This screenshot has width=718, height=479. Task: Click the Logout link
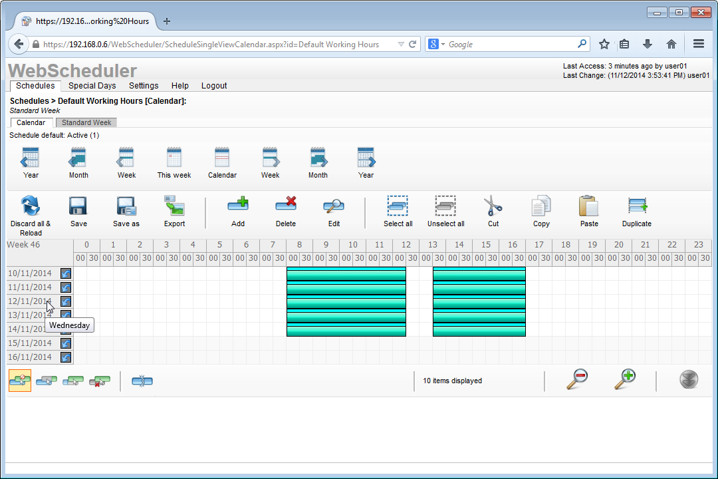click(x=214, y=86)
